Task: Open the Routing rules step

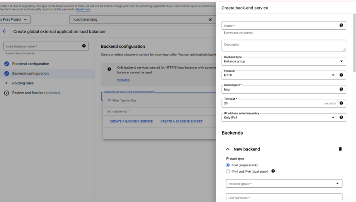Action: [23, 83]
